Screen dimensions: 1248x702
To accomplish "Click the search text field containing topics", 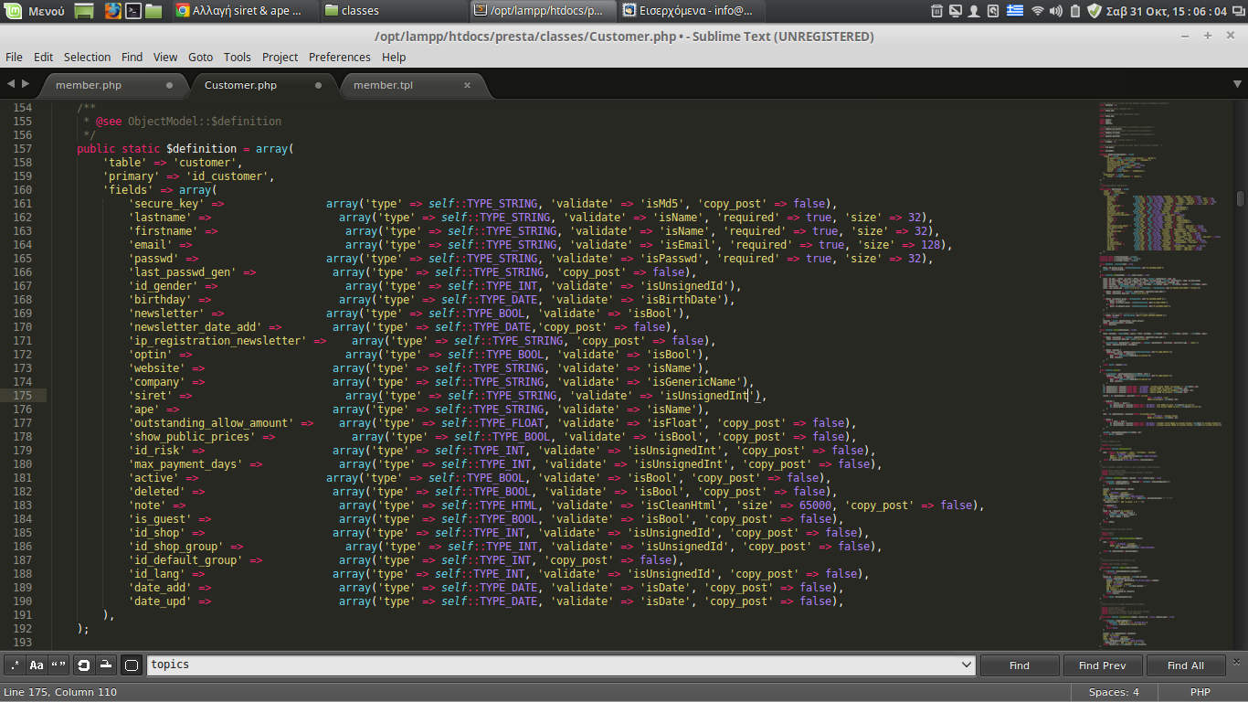I will click(548, 665).
